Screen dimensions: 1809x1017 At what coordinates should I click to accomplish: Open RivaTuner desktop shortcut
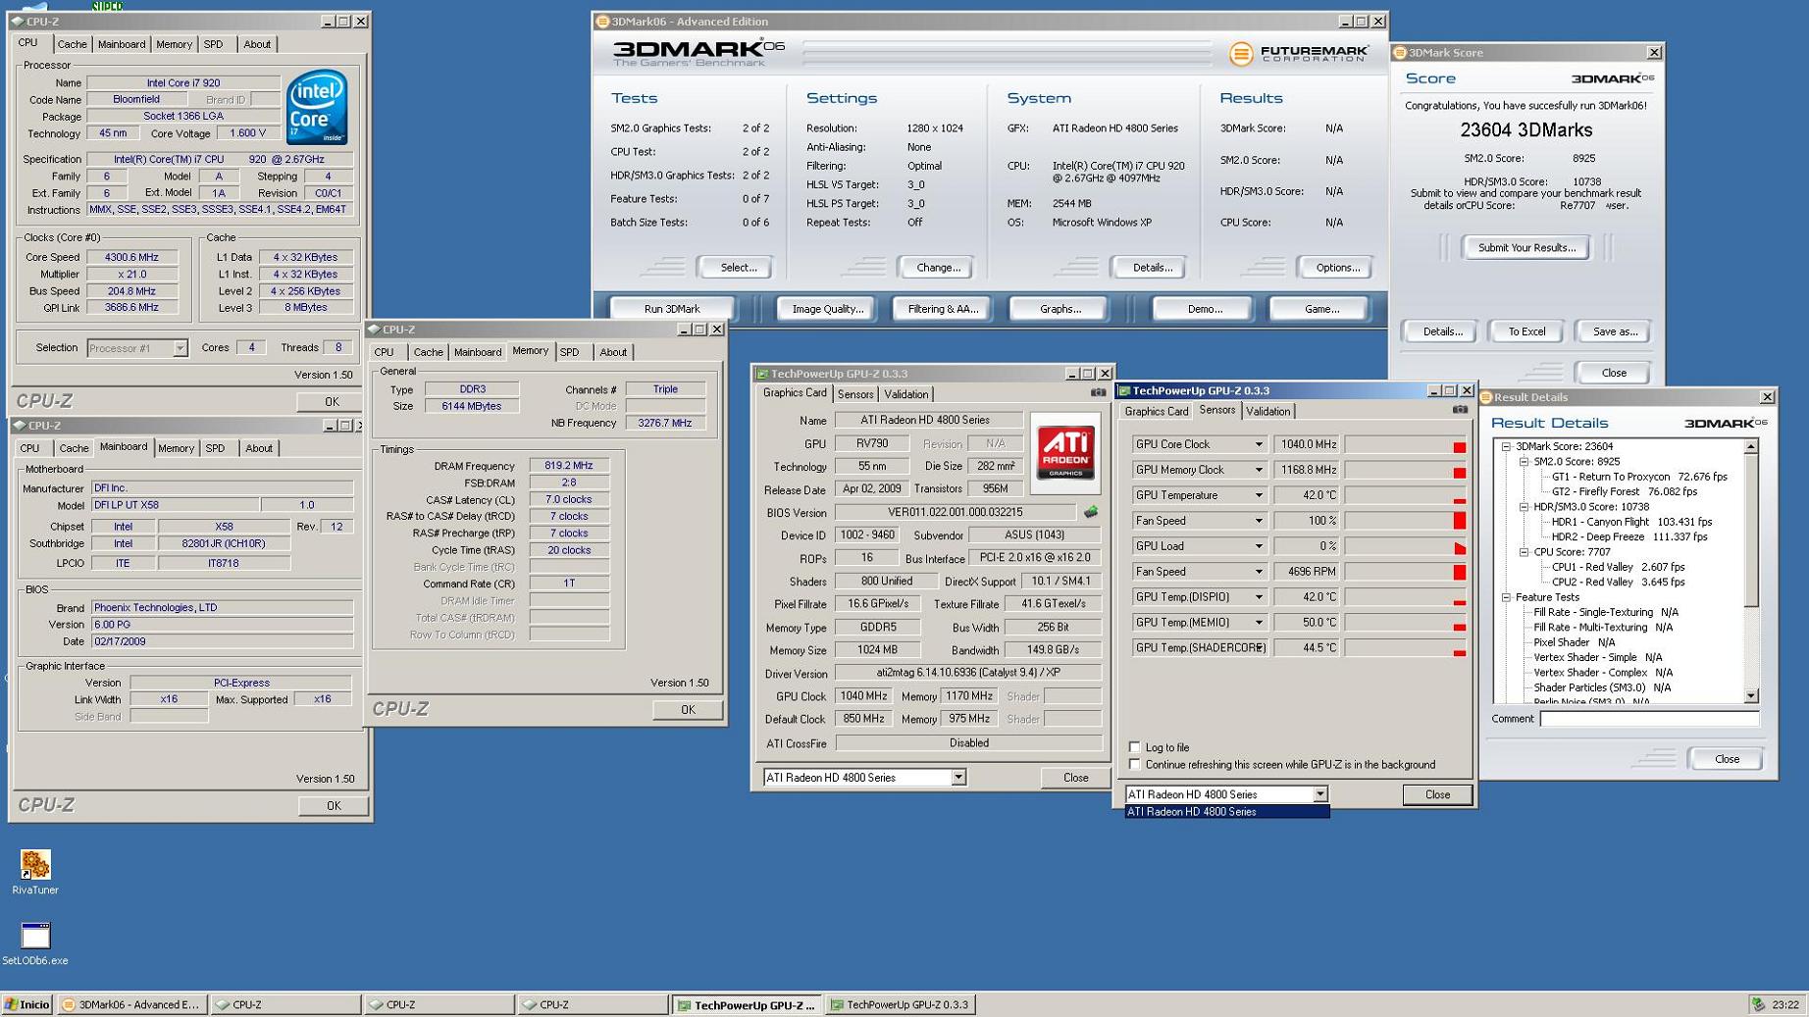[x=35, y=872]
